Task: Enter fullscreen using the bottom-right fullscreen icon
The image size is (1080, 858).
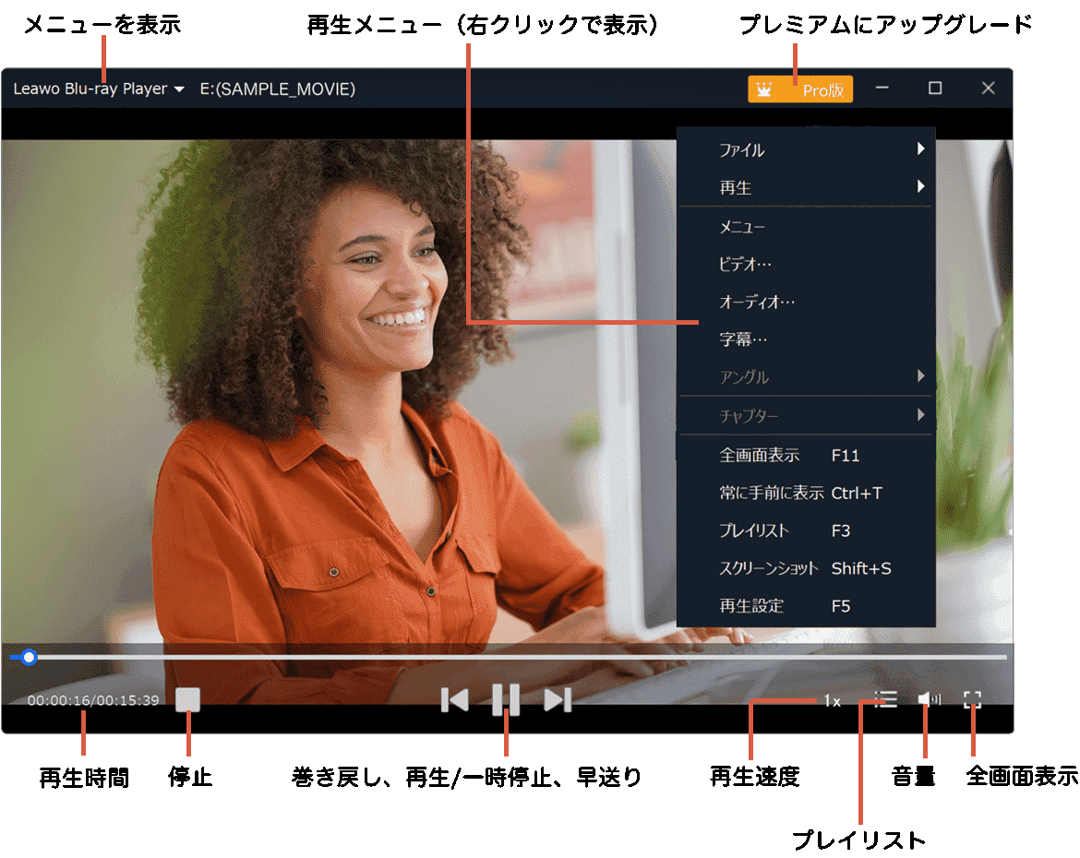Action: [x=972, y=700]
